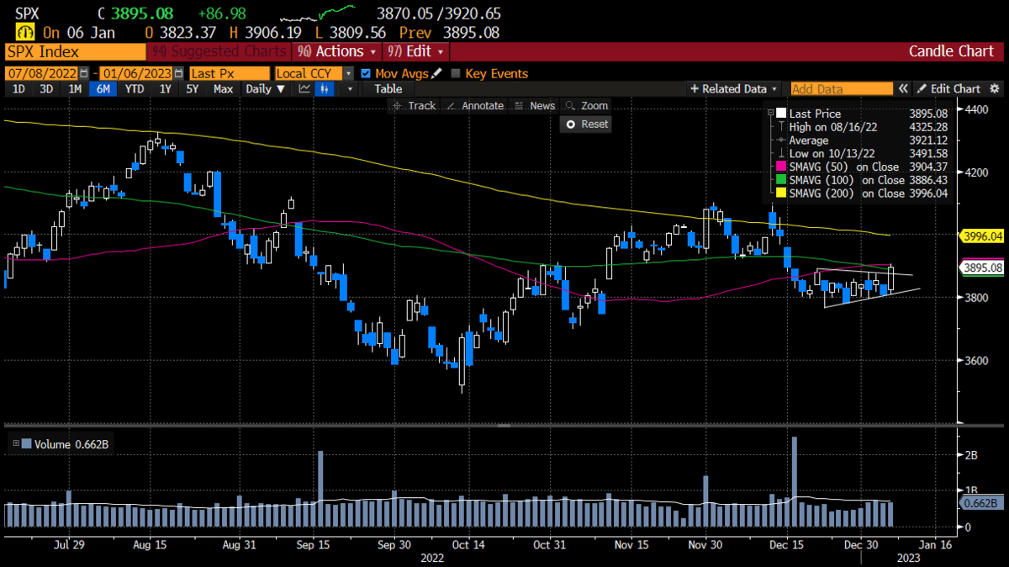The height and width of the screenshot is (567, 1009).
Task: Click the Last Px field
Action: (x=230, y=73)
